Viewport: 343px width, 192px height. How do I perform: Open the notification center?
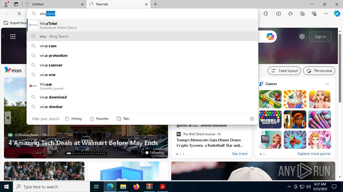click(x=334, y=187)
